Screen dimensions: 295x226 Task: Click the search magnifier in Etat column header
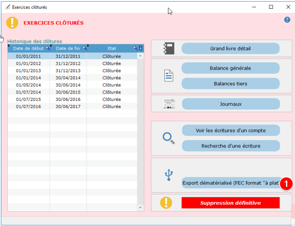click(x=135, y=48)
